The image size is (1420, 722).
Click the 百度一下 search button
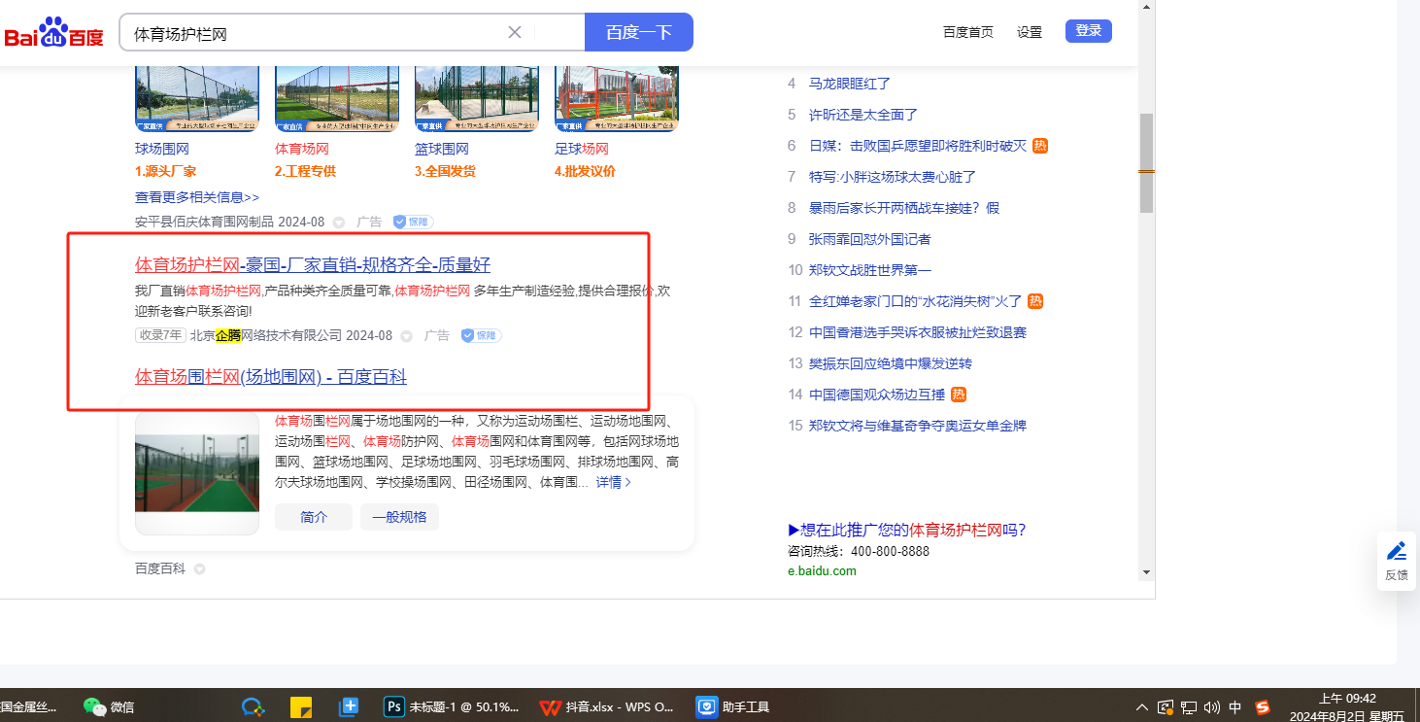tap(638, 32)
